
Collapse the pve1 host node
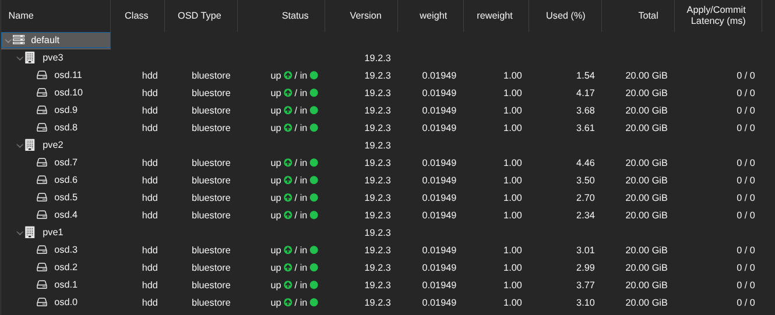click(20, 233)
